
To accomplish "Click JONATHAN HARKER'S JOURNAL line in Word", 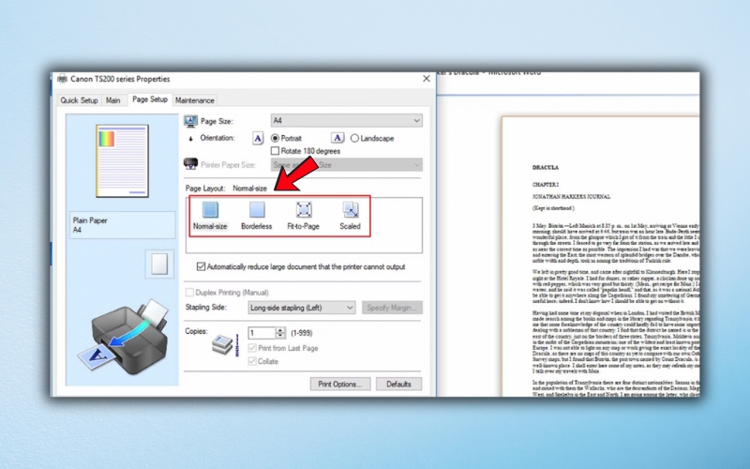I will tap(571, 197).
